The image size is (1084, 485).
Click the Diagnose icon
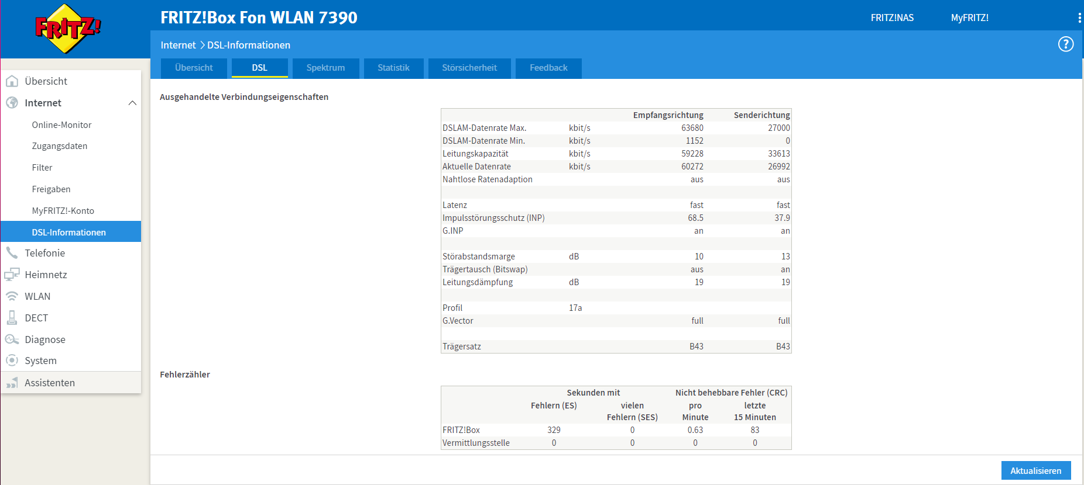pyautogui.click(x=12, y=340)
